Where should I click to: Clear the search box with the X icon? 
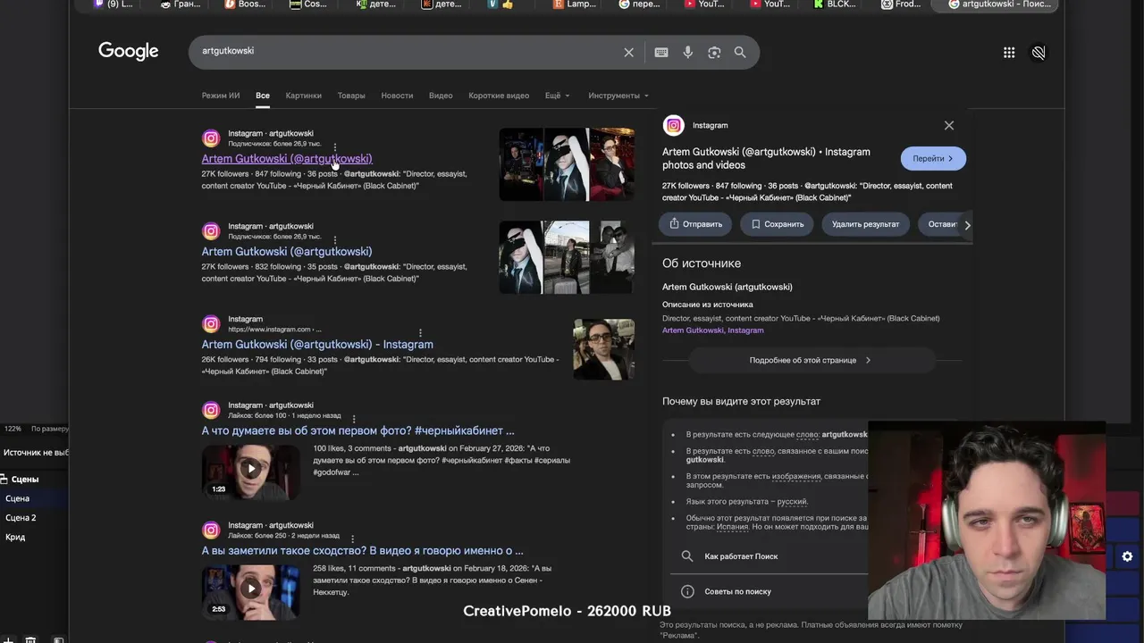[x=628, y=53]
